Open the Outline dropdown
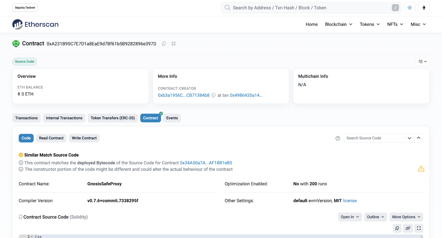The width and height of the screenshot is (442, 238). (375, 217)
